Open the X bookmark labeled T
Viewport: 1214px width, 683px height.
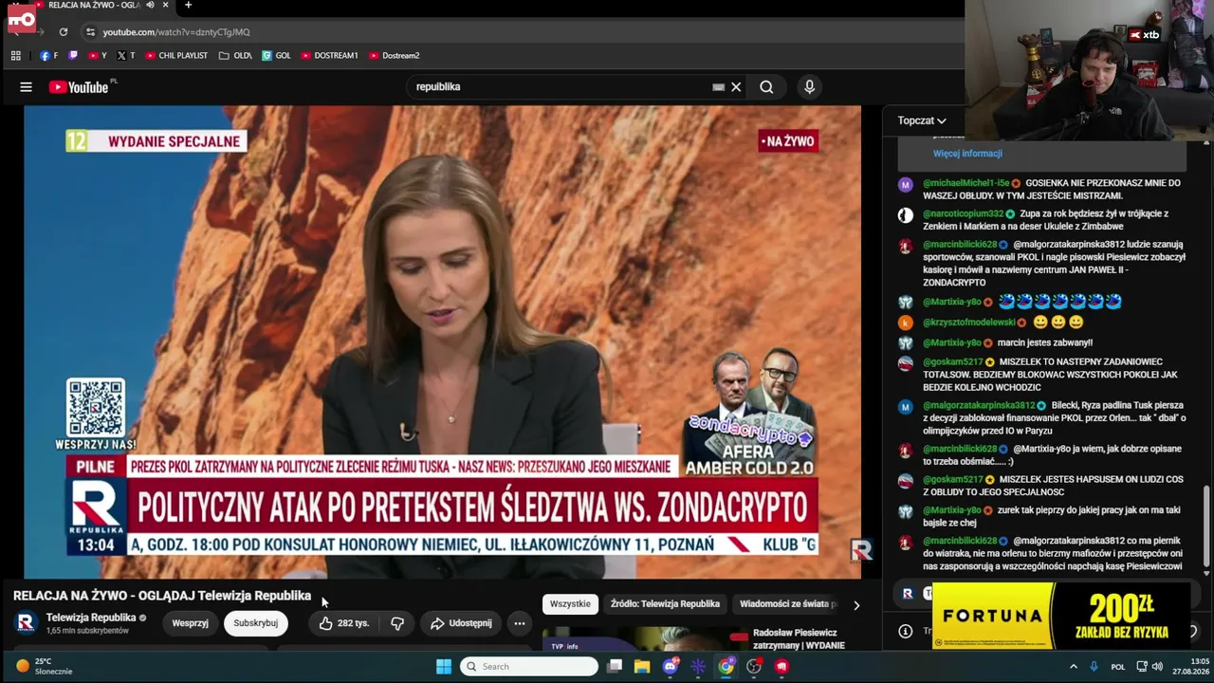pyautogui.click(x=126, y=56)
